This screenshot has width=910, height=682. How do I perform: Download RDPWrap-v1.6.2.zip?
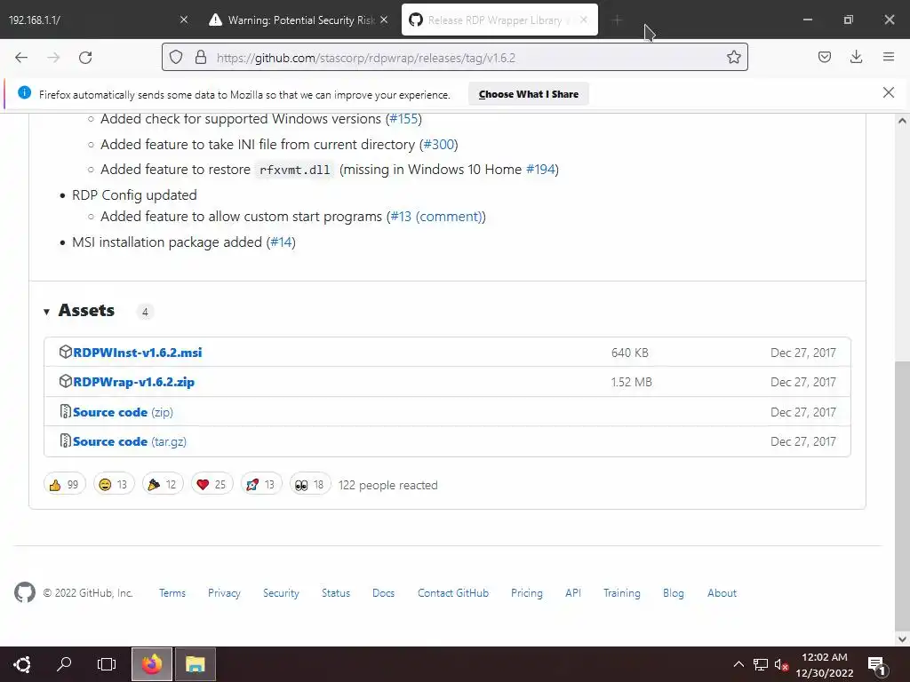(133, 382)
